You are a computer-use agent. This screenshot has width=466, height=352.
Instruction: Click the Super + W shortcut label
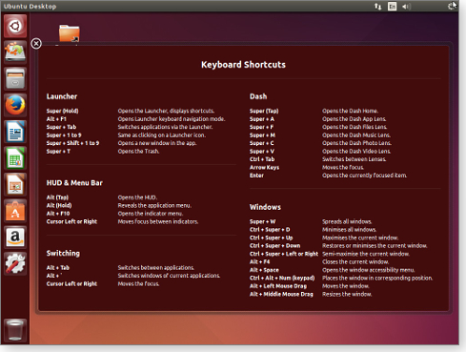[x=262, y=221]
